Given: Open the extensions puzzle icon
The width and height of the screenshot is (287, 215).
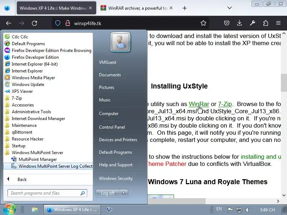Looking at the screenshot, I should pyautogui.click(x=265, y=23).
